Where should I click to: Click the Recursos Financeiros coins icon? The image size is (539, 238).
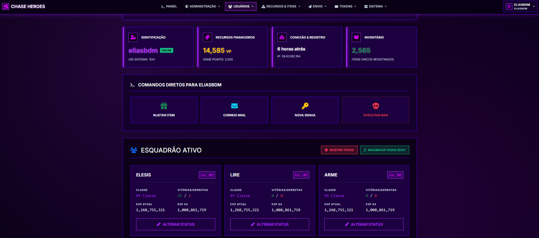(208, 37)
